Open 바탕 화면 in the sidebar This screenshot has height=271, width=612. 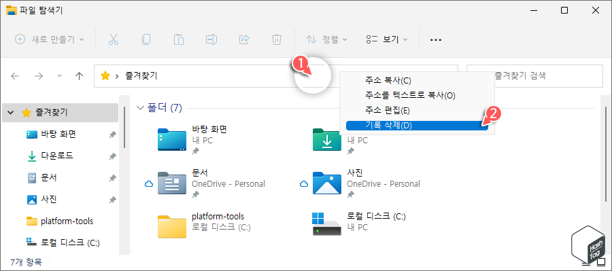coord(58,134)
